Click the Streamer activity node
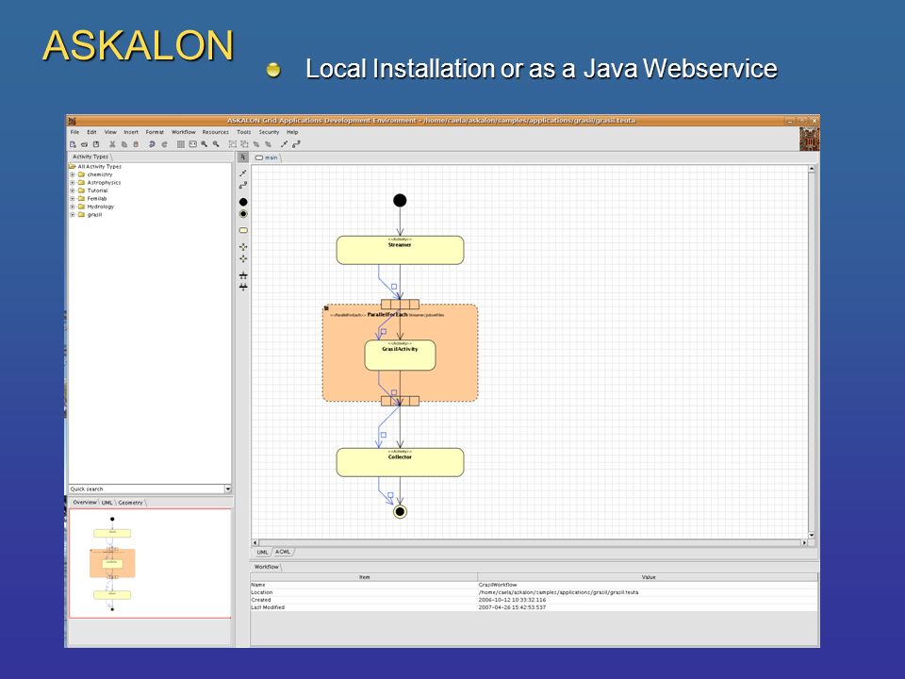 400,250
